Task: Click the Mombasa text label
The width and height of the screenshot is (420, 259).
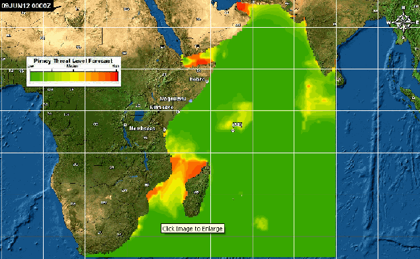Action: click(x=142, y=128)
